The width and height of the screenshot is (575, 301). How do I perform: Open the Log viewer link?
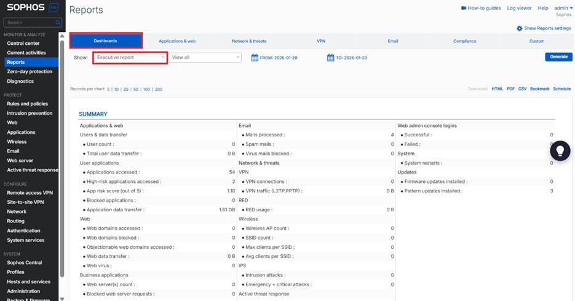[x=519, y=8]
